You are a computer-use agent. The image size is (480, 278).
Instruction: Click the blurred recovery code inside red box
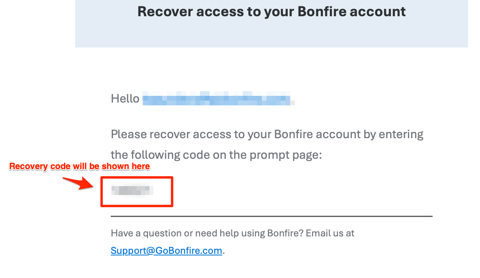coord(132,191)
